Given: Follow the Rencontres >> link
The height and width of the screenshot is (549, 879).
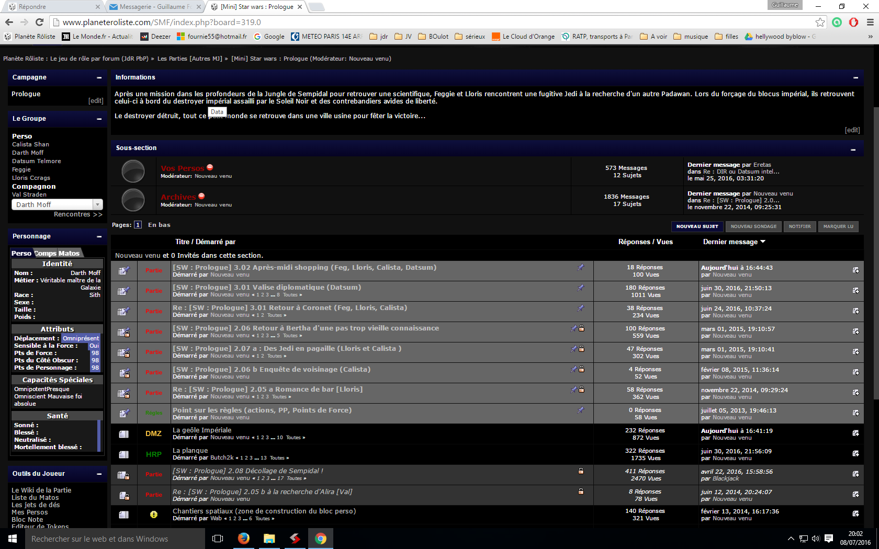Looking at the screenshot, I should pyautogui.click(x=78, y=214).
